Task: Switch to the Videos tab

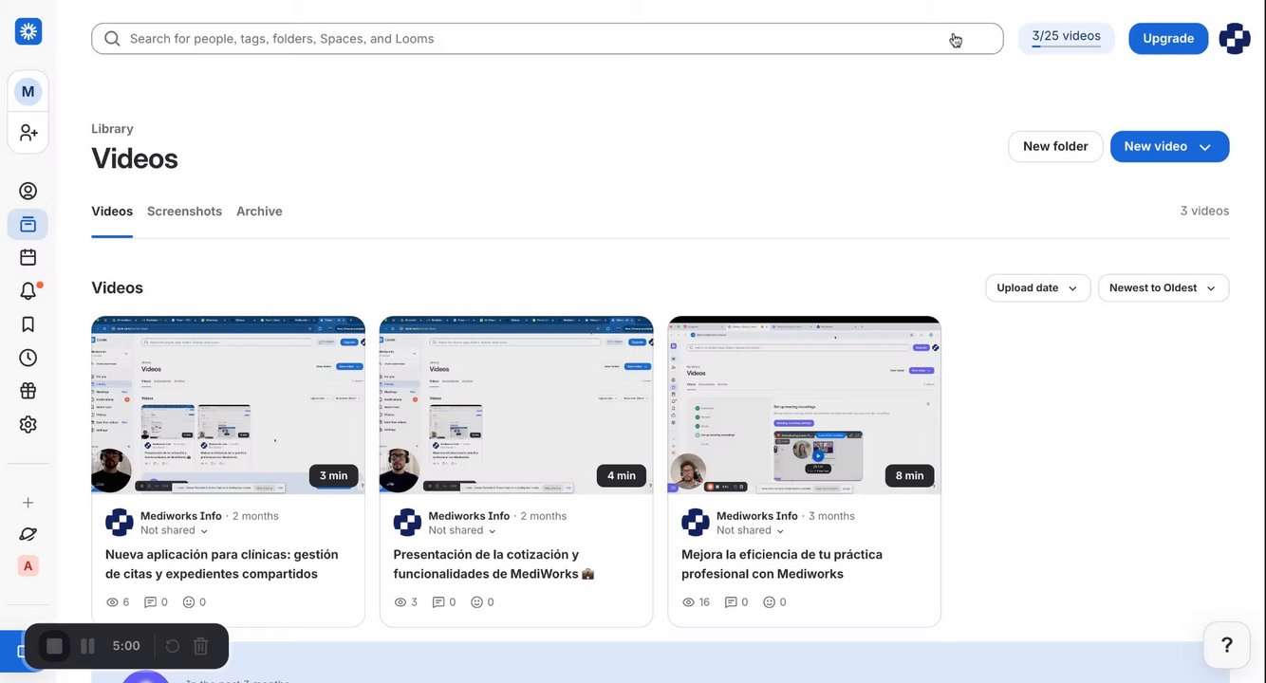Action: [x=112, y=212]
